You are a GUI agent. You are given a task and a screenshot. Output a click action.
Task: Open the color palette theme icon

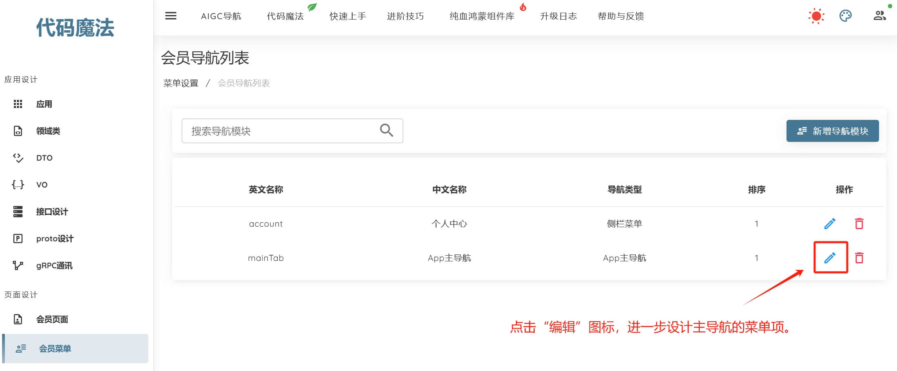pyautogui.click(x=846, y=16)
